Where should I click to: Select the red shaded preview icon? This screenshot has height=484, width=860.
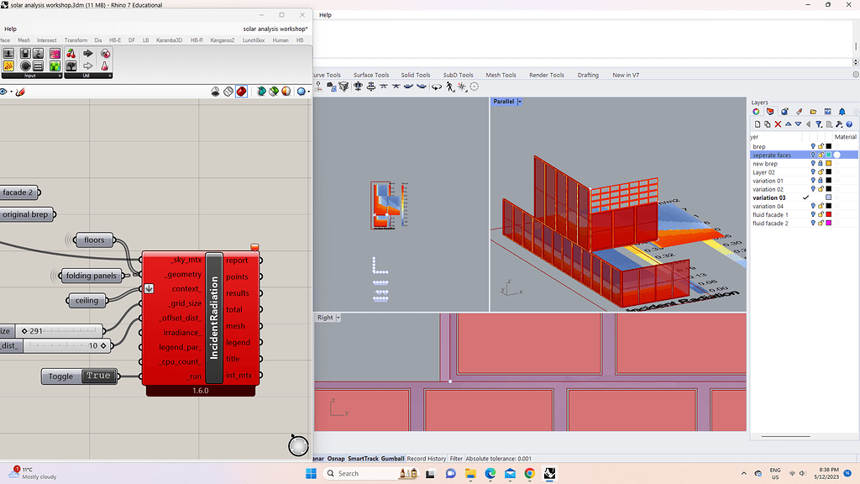tap(241, 92)
